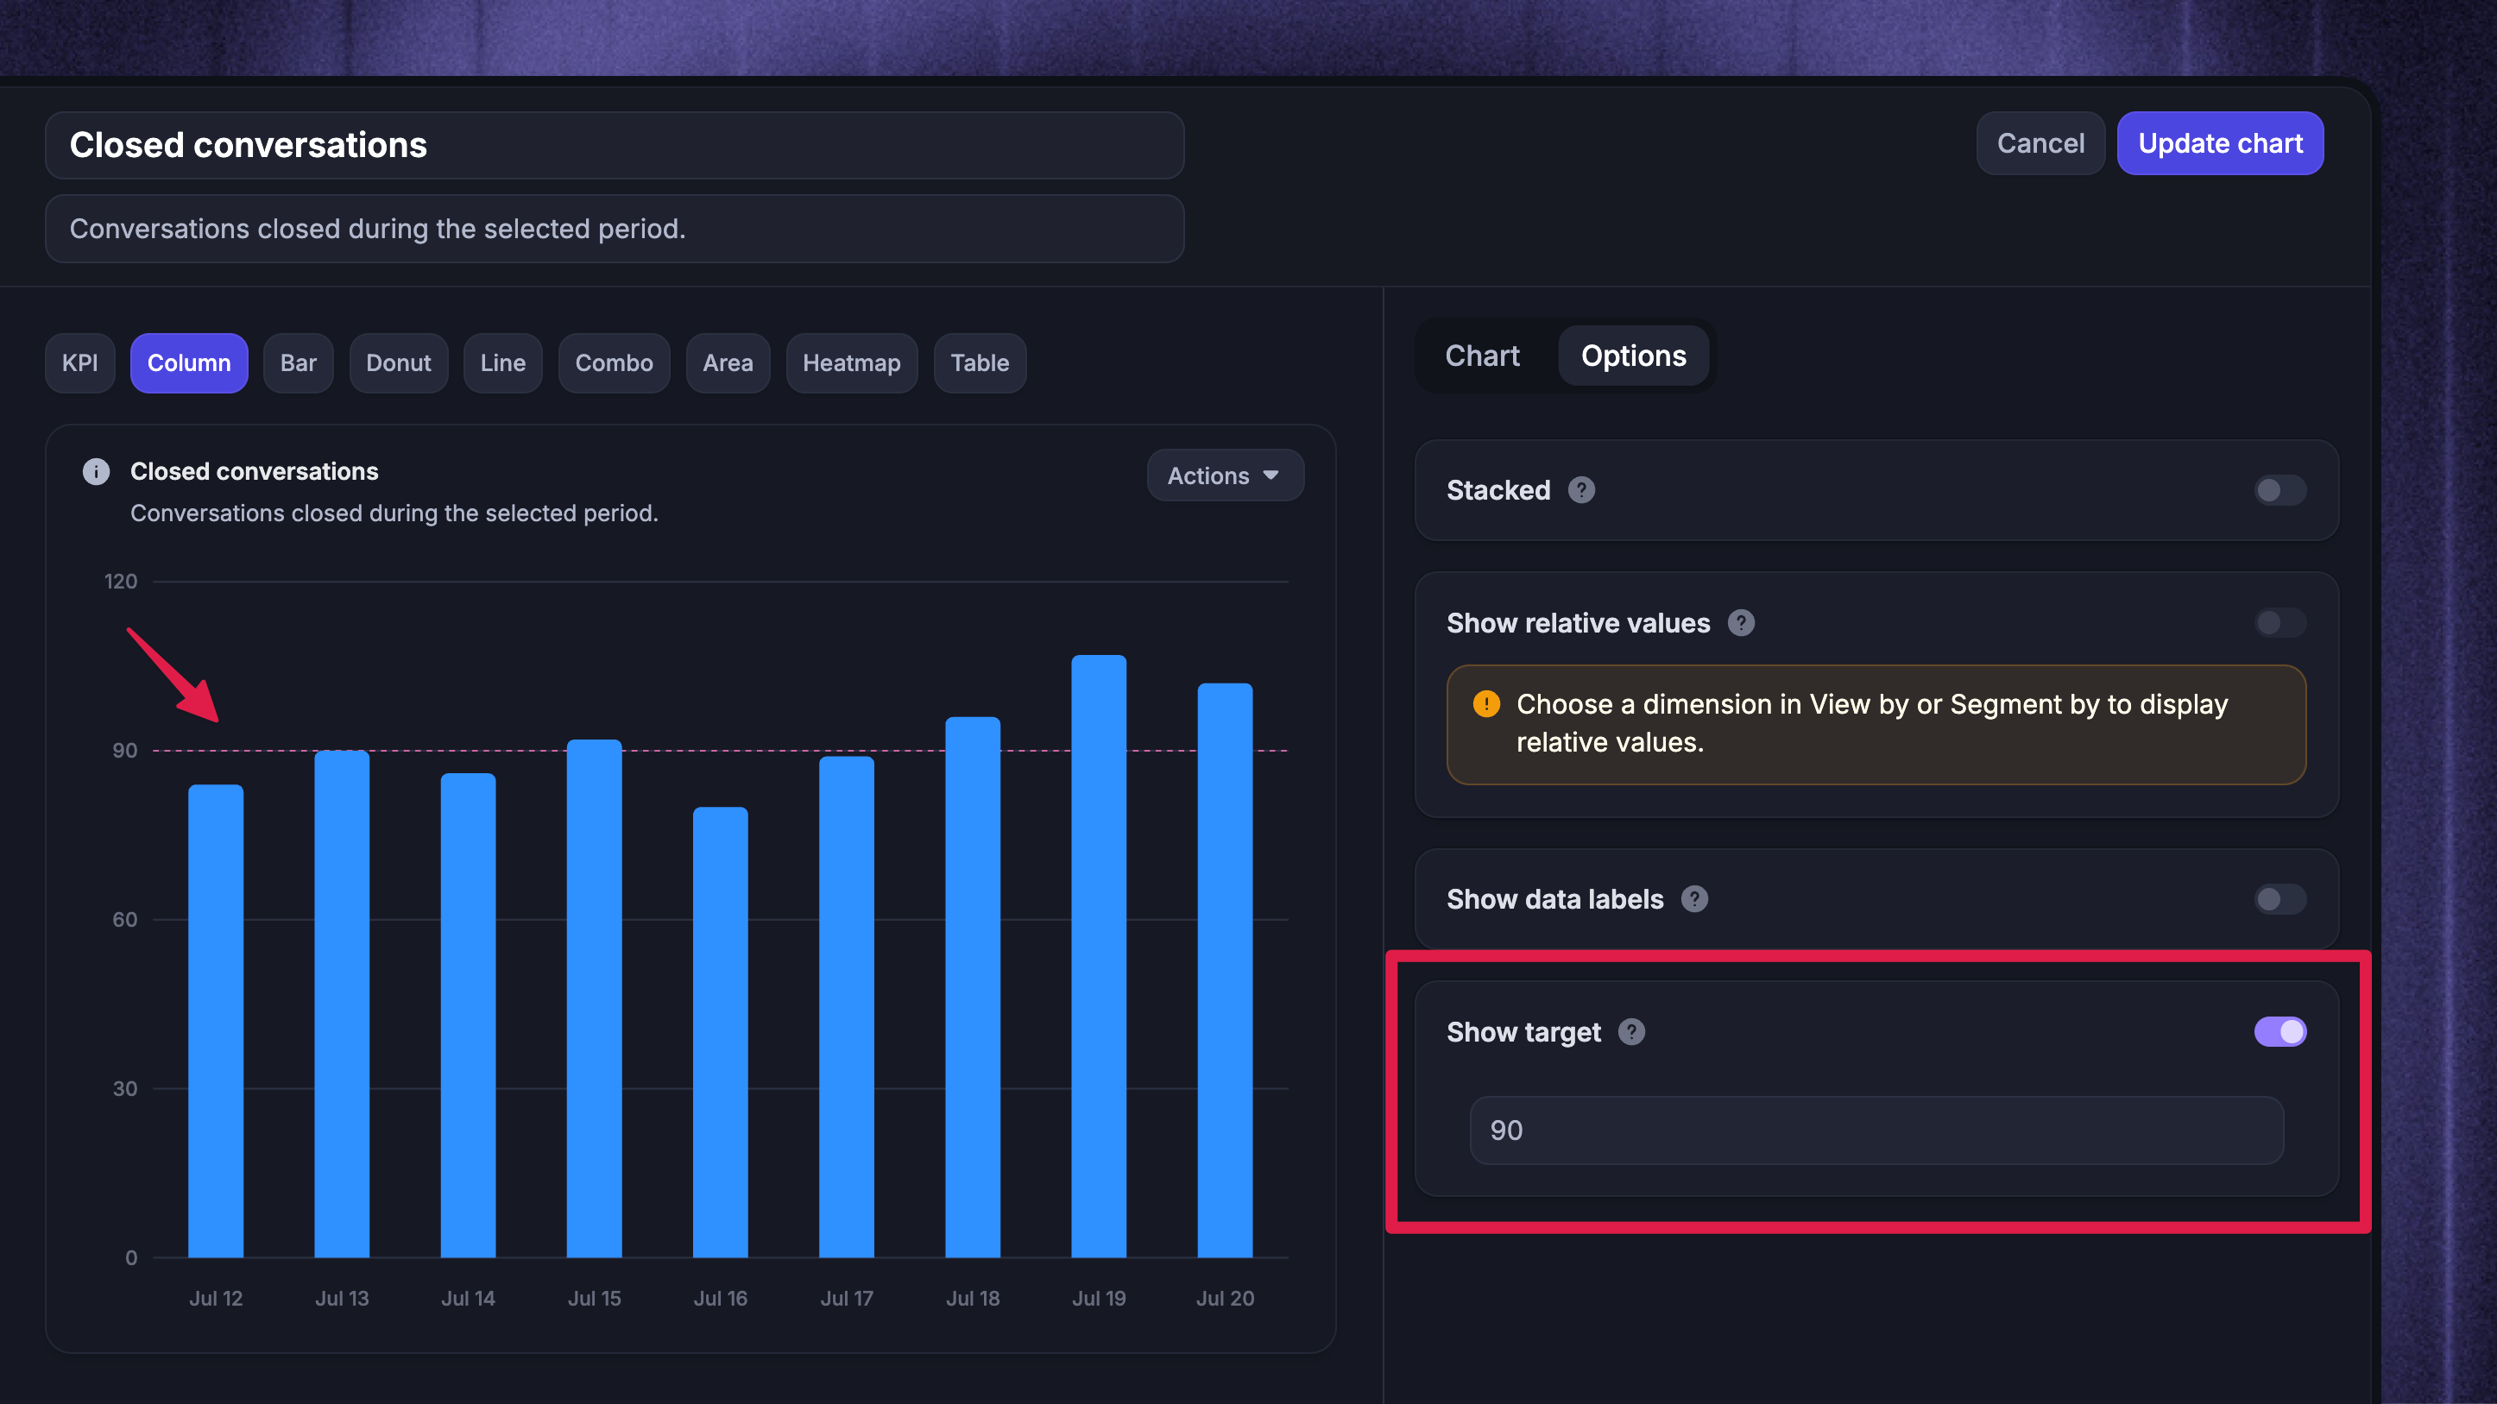Screen dimensions: 2497x1404
Task: Open the Actions dropdown
Action: click(x=1226, y=475)
